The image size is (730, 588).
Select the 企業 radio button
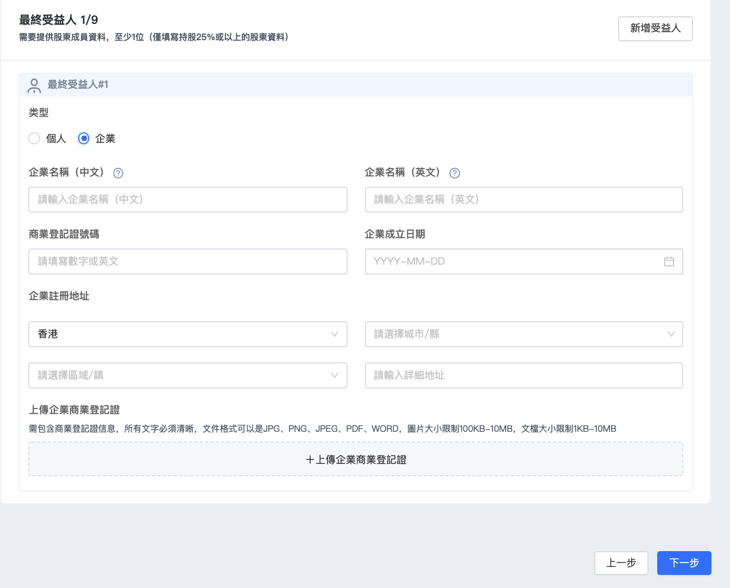84,138
